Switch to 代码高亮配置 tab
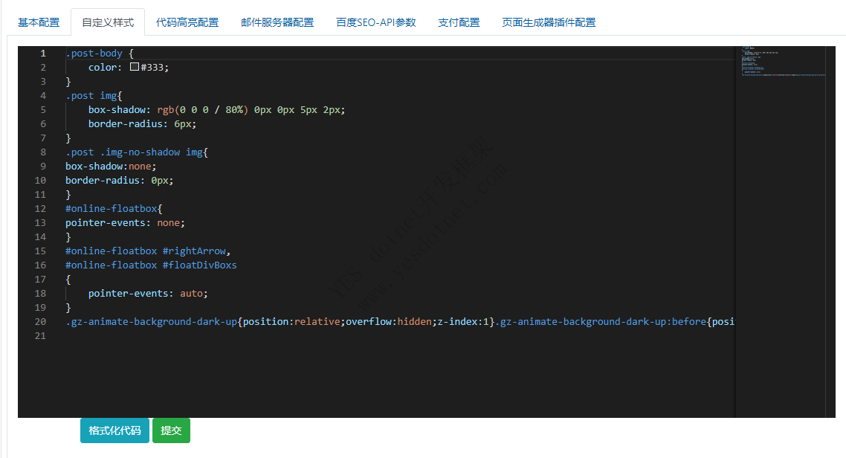This screenshot has width=846, height=458. tap(187, 22)
